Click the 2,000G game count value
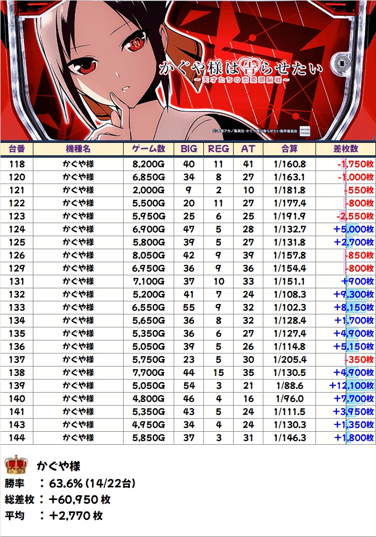 click(149, 190)
